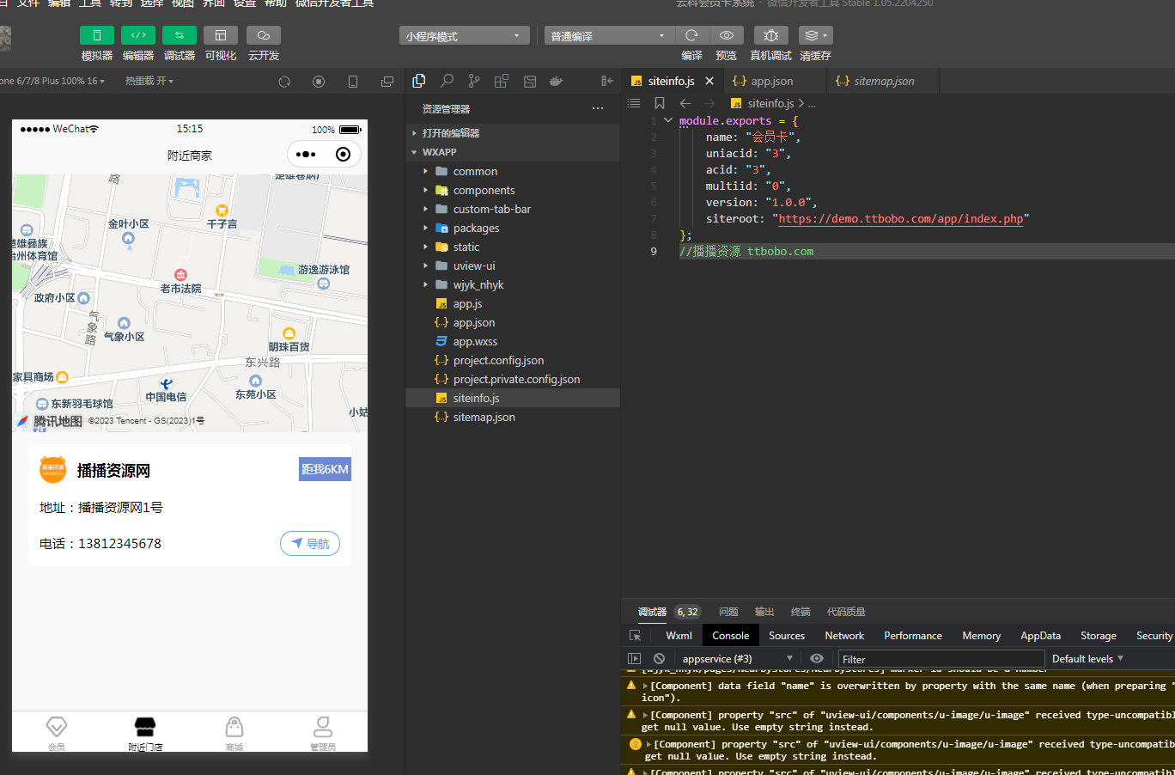The image size is (1175, 775).
Task: Open the 普通编译 compile mode dropdown
Action: (609, 35)
